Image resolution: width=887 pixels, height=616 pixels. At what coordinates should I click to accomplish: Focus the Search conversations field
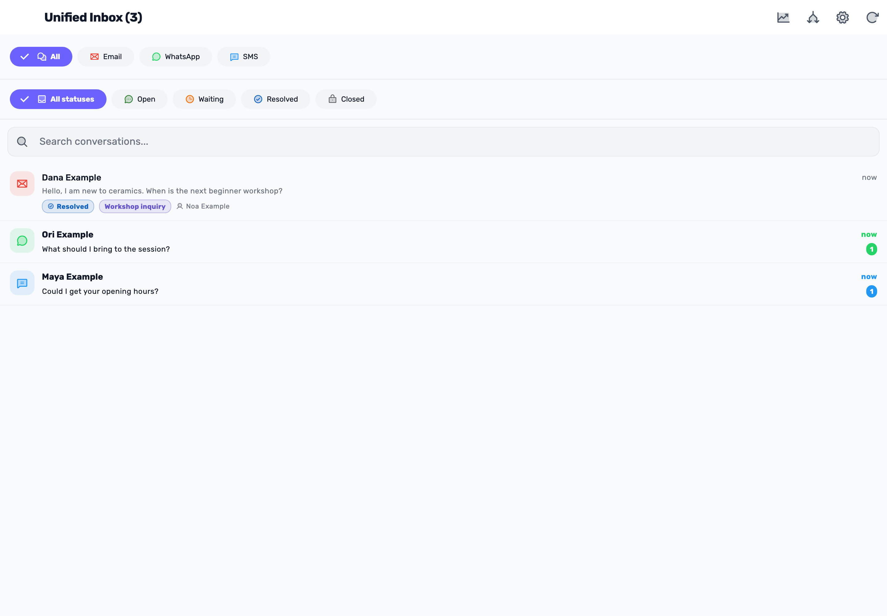pos(443,142)
